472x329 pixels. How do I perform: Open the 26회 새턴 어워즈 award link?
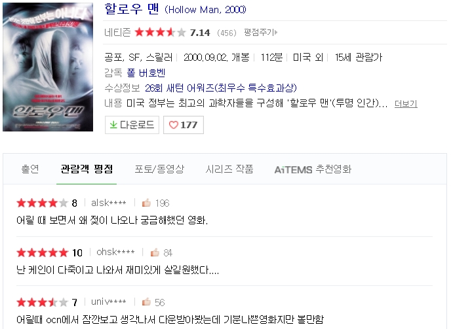pyautogui.click(x=221, y=88)
